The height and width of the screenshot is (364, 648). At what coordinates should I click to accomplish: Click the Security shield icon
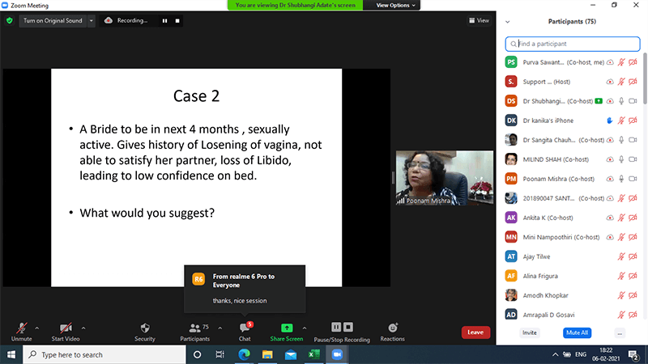pos(144,328)
